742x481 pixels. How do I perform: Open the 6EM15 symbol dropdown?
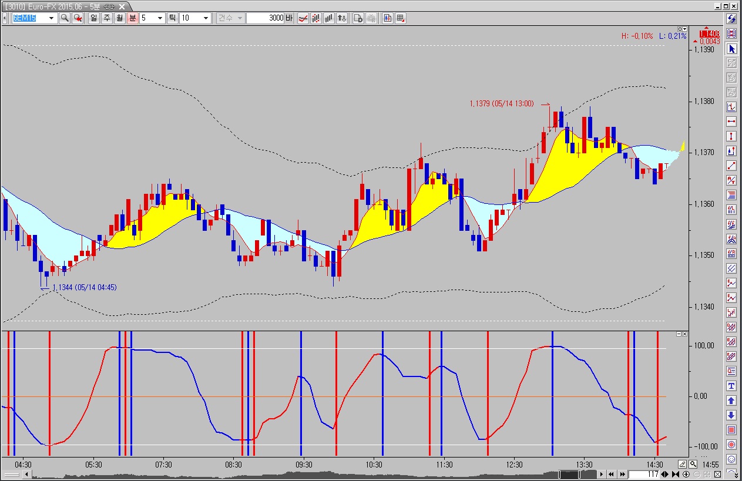pyautogui.click(x=52, y=18)
